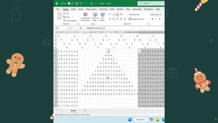The image size is (218, 123).
Task: Add a new sheet with plus icon
Action: coord(85,111)
